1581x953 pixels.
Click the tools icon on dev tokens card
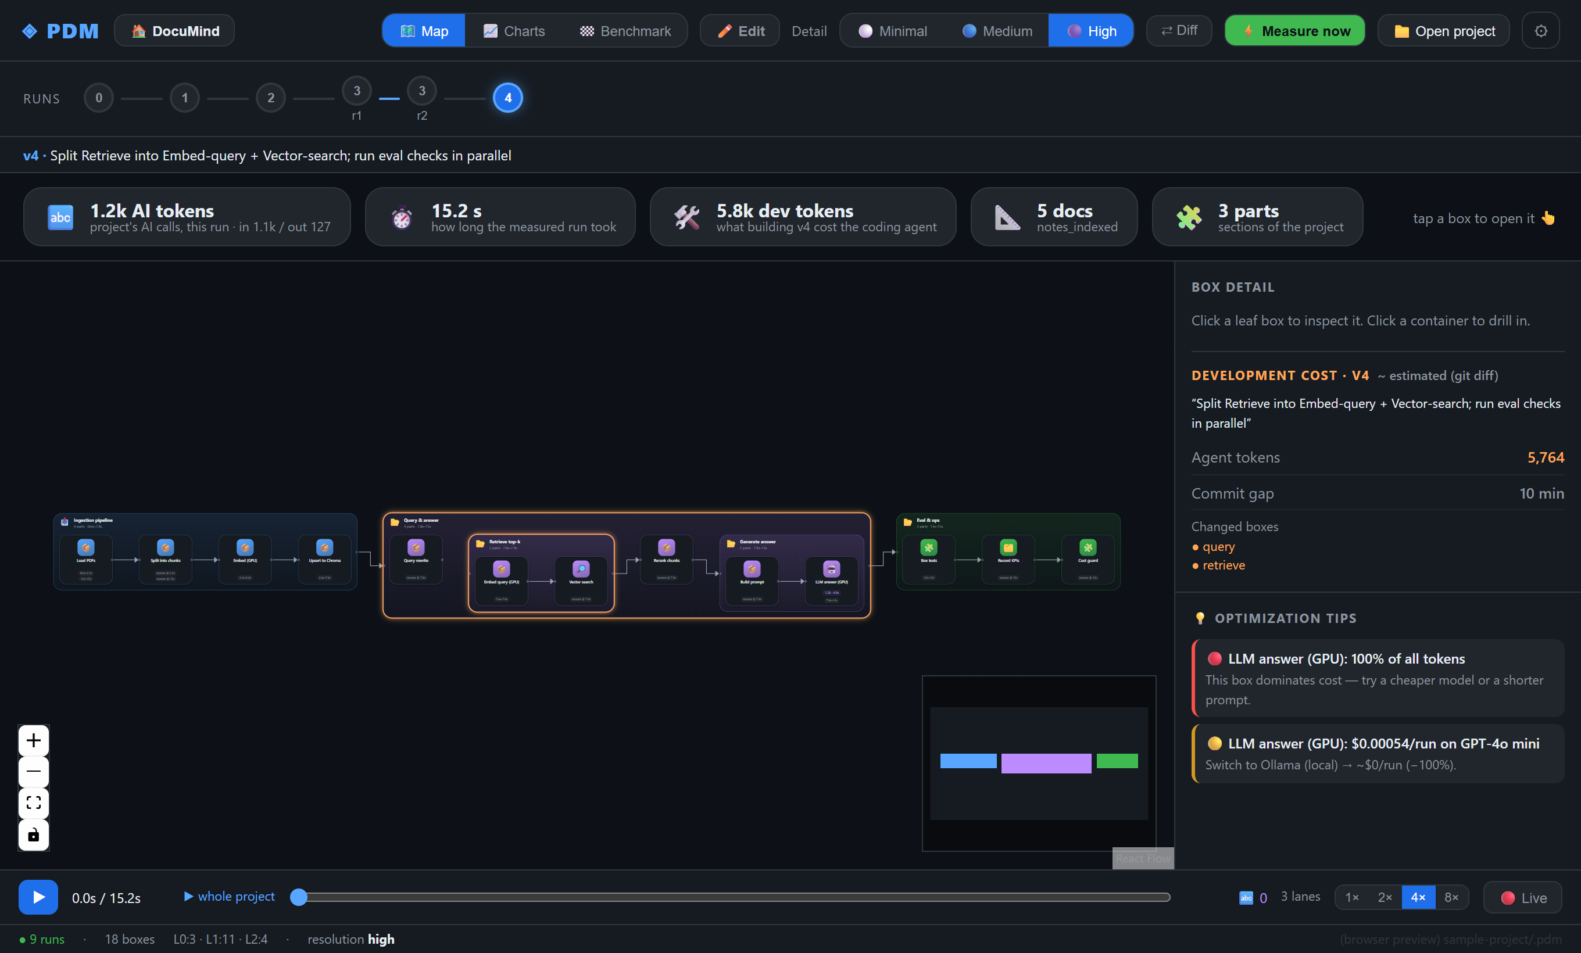point(686,217)
